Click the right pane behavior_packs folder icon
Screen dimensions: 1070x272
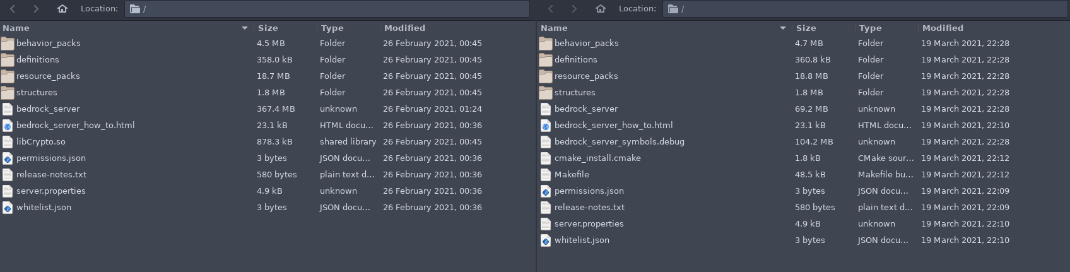point(546,44)
